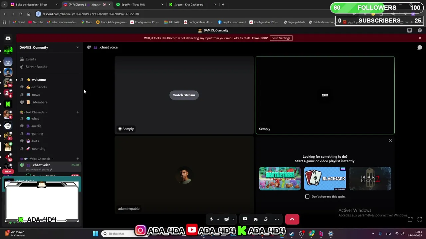Start an activity with the game controller icon
The image size is (426, 239).
point(256,219)
